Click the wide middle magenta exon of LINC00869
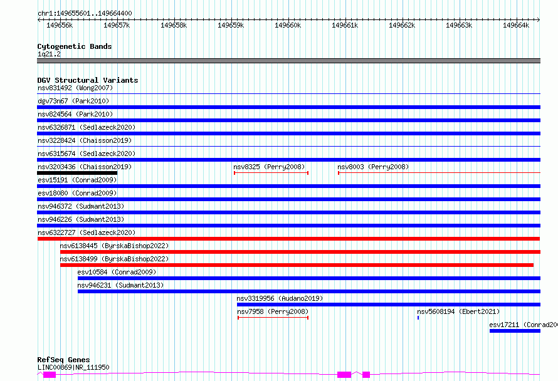558x381 pixels. pos(344,375)
